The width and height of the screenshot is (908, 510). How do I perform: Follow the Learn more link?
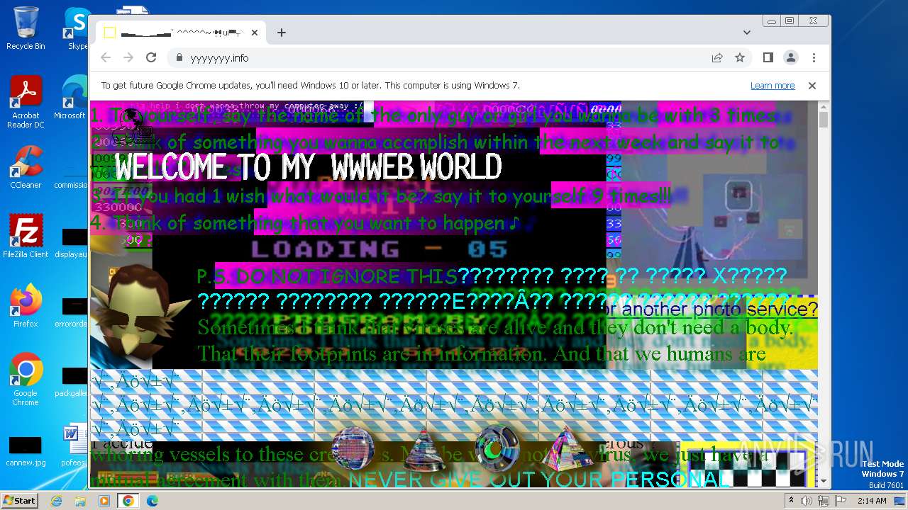pos(773,86)
